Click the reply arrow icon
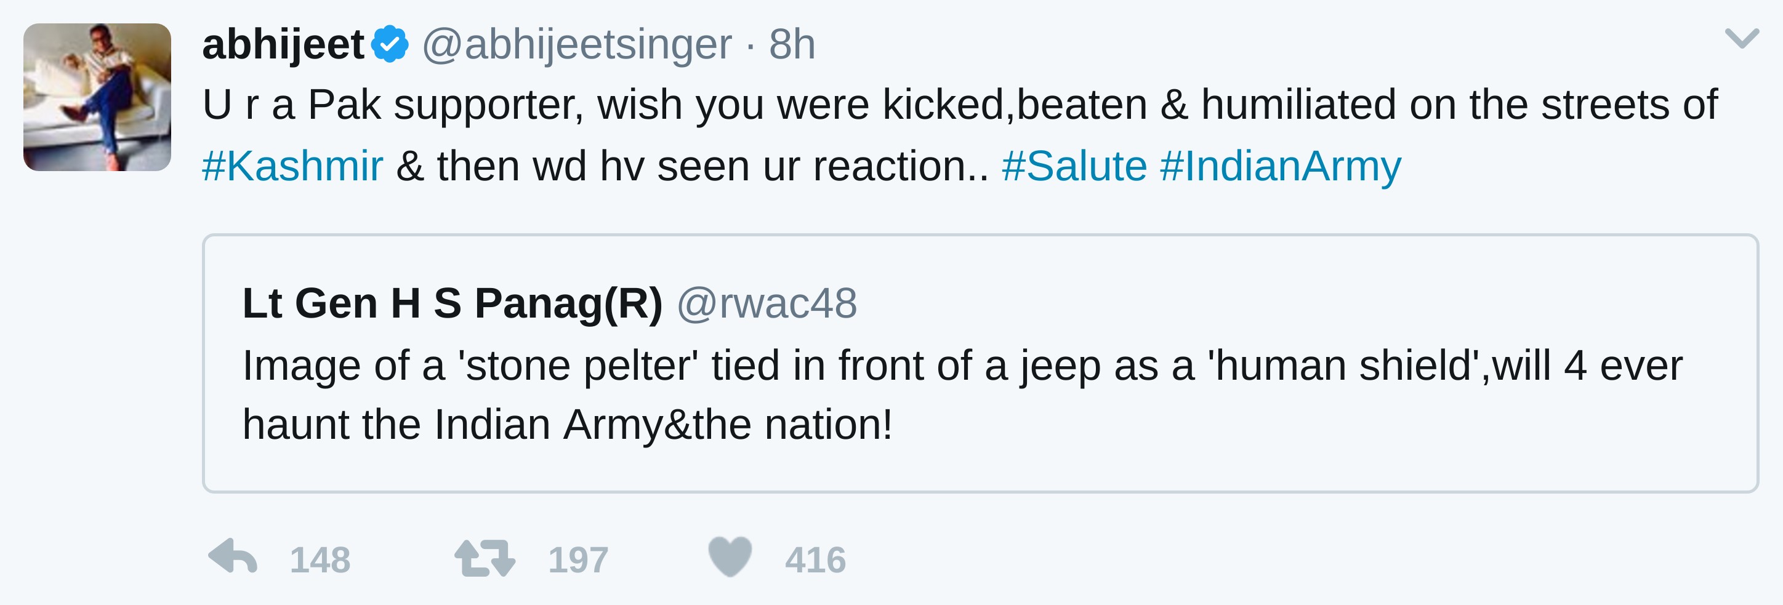This screenshot has height=605, width=1783. pos(233,557)
